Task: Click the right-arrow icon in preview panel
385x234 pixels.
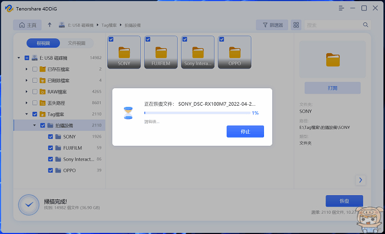Action: click(x=361, y=180)
